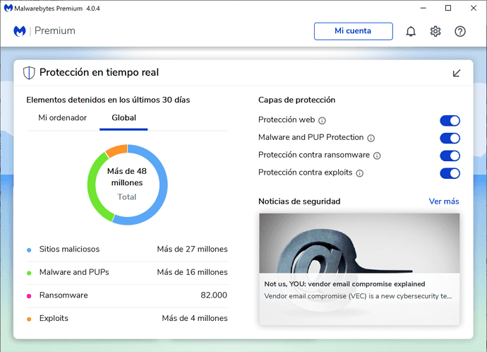Image resolution: width=487 pixels, height=352 pixels.
Task: Click the Malware and PUPs row label
Action: point(74,272)
